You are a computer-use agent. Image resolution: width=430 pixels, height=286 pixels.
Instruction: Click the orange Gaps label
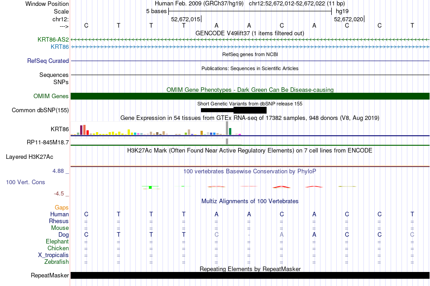pos(62,208)
